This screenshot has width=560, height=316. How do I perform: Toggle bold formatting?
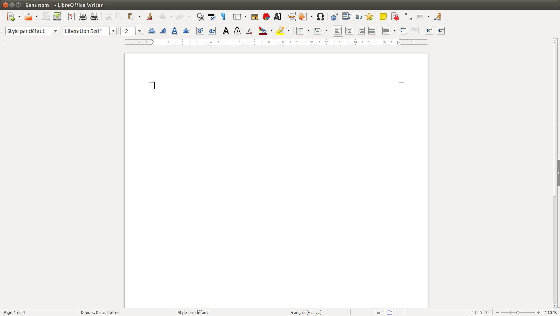pyautogui.click(x=151, y=31)
